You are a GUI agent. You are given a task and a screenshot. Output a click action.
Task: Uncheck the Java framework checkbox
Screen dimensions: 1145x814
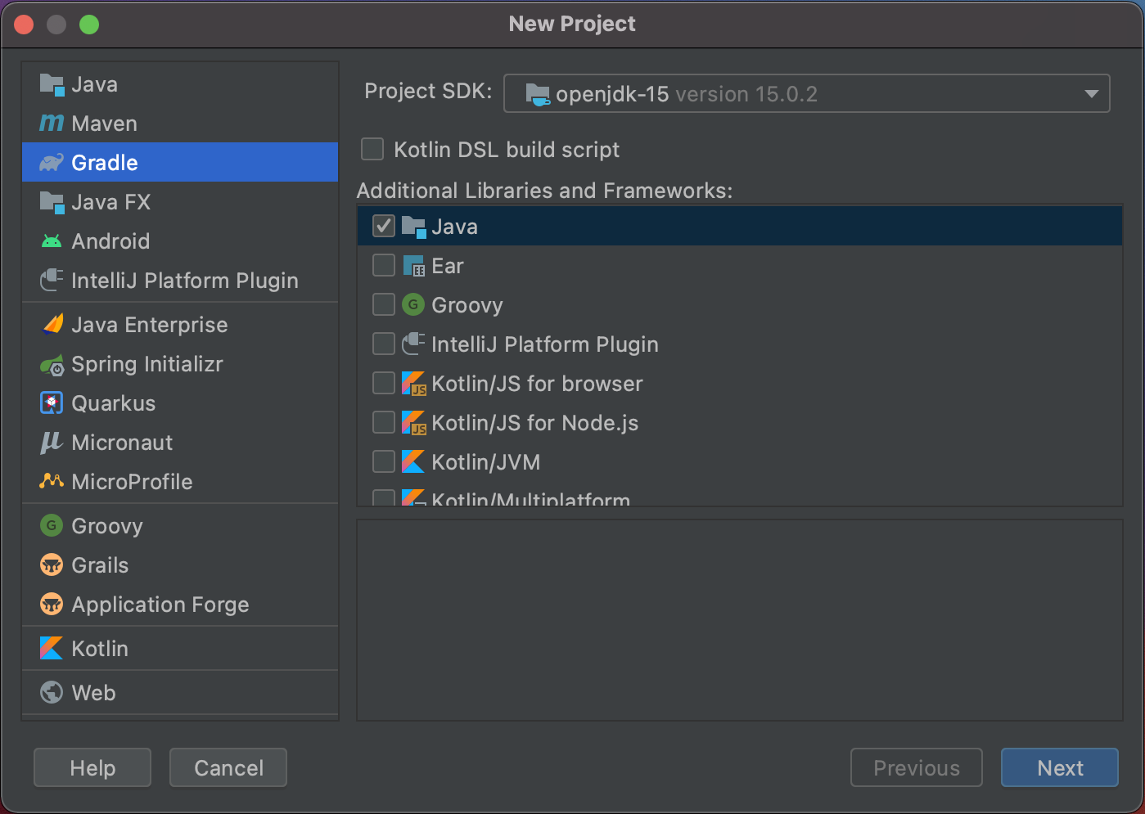point(384,226)
